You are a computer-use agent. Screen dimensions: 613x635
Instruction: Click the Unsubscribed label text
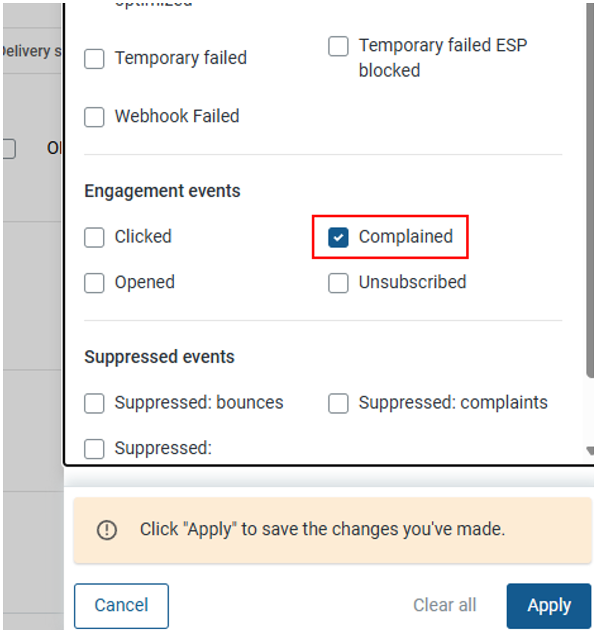coord(412,282)
